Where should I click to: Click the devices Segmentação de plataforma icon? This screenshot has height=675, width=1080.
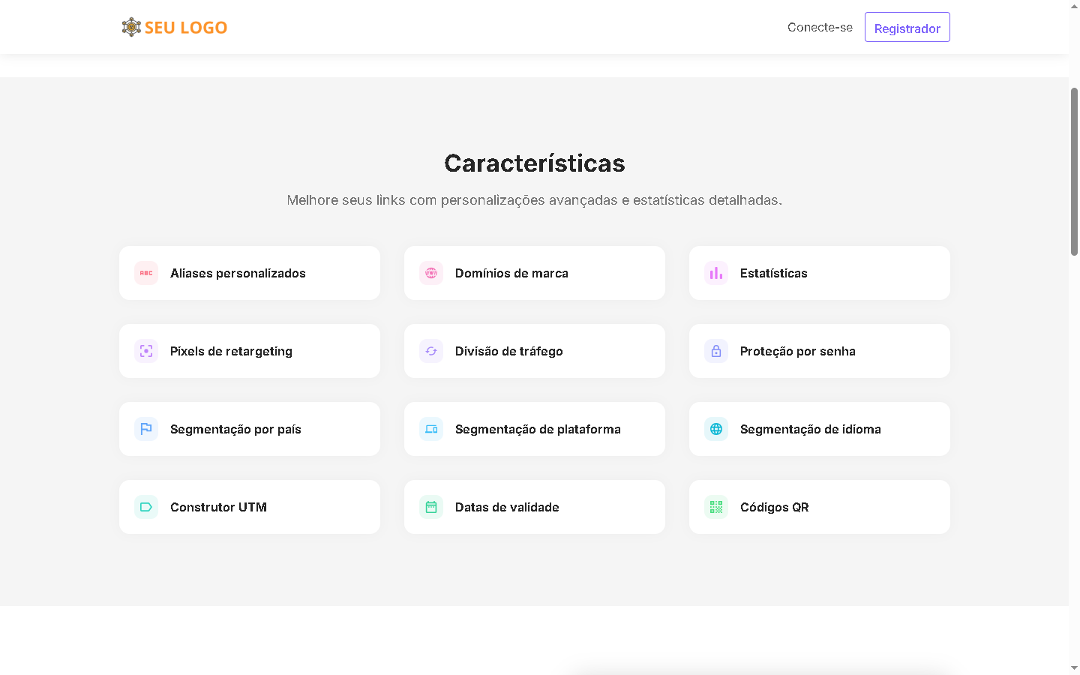click(431, 429)
